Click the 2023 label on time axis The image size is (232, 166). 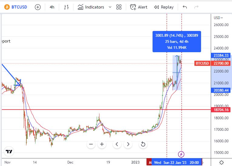[x=135, y=162]
